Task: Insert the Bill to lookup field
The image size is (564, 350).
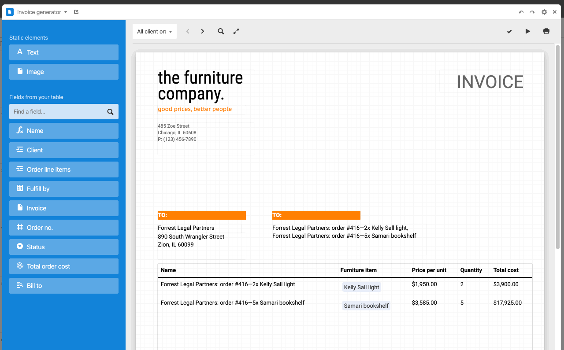Action: click(64, 286)
